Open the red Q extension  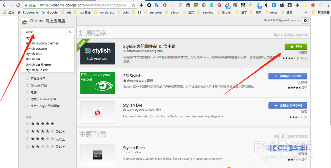[x=219, y=5]
